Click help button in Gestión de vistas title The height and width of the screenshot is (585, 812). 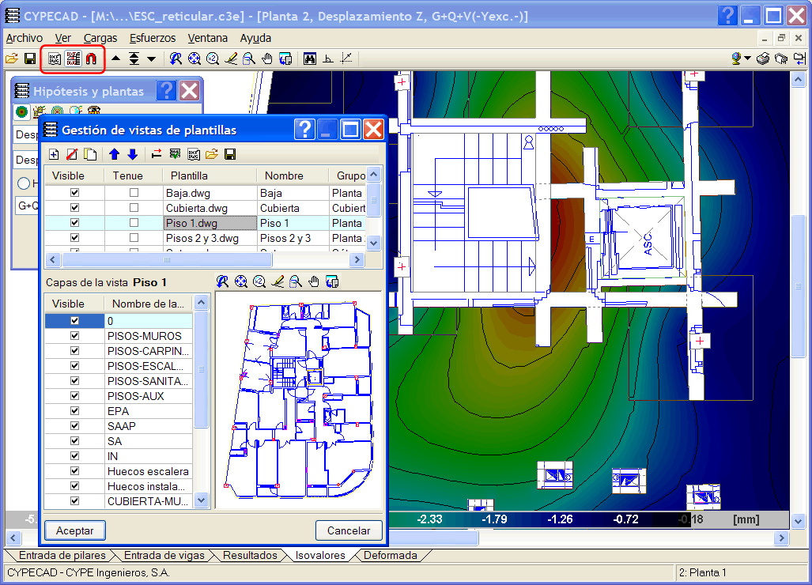tap(305, 130)
